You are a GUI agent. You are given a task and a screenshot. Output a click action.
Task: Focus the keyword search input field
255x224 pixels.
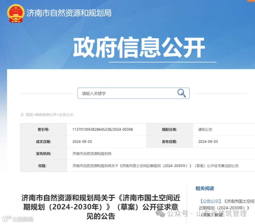133,93
